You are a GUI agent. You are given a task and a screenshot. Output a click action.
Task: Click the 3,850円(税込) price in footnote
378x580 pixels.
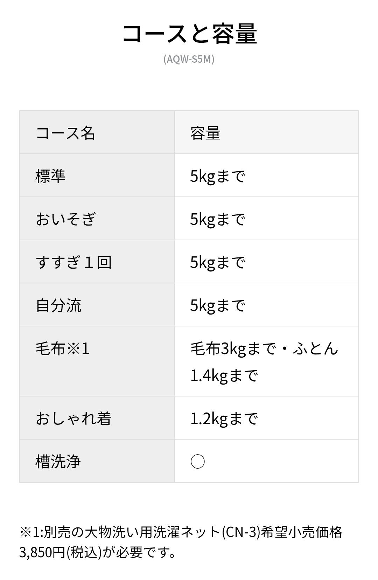[x=60, y=553]
